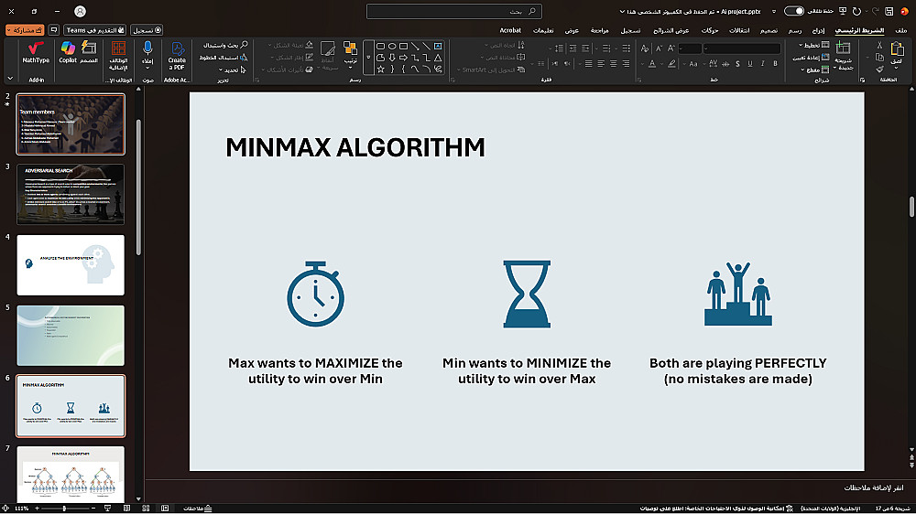916x514 pixels.
Task: Insert a text box from the shapes gallery
Action: (438, 46)
